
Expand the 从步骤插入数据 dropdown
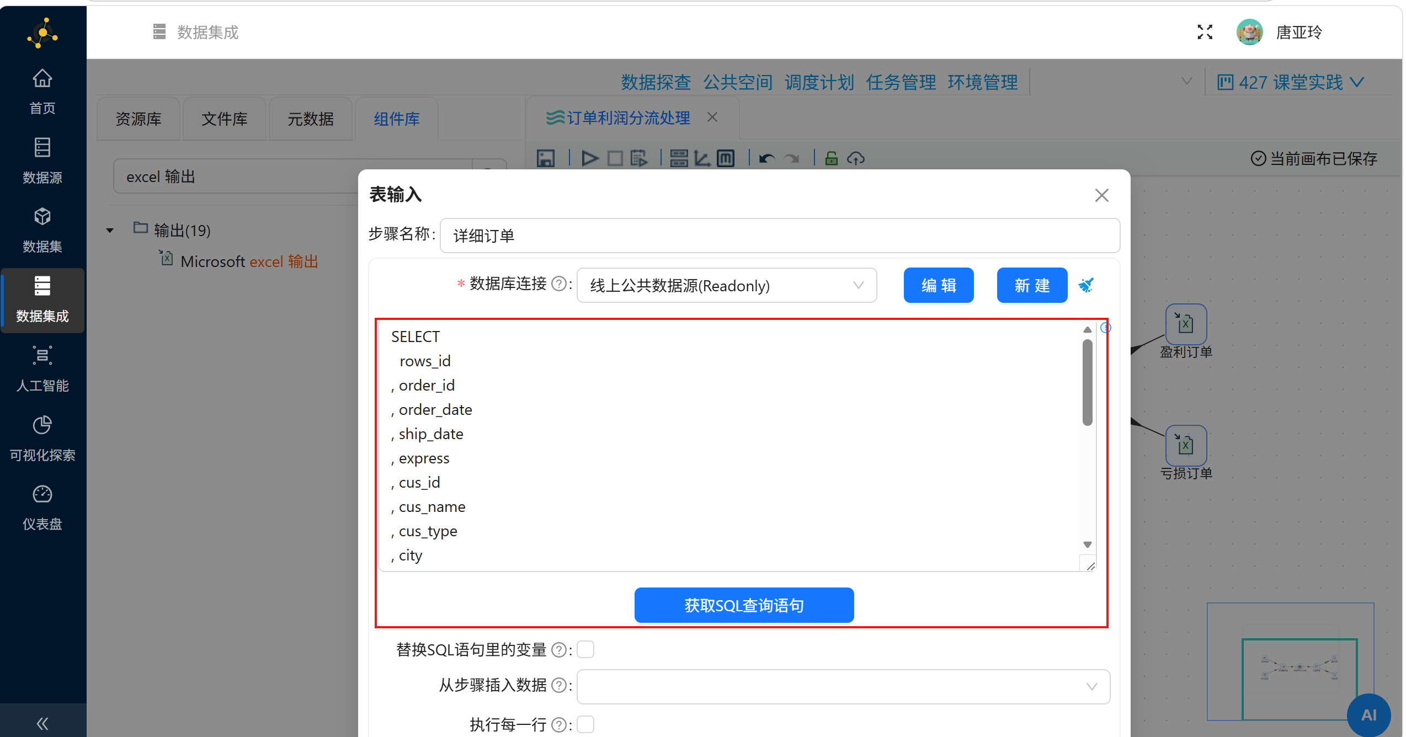click(x=843, y=686)
